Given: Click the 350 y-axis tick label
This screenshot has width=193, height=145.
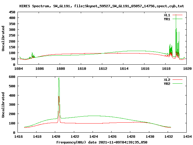Looking at the screenshot, I should point(12,24).
